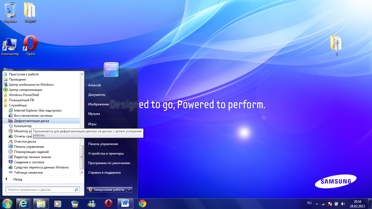
Task: Open the clock showing 20:16
Action: click(x=357, y=204)
